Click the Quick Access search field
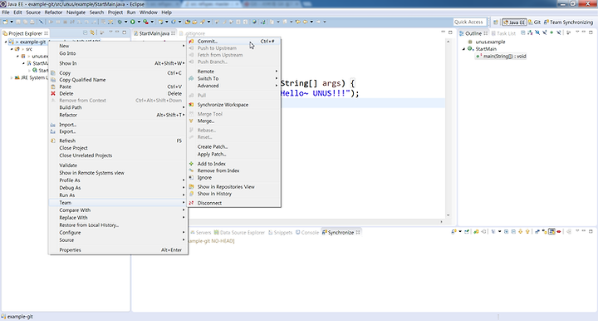Image resolution: width=598 pixels, height=321 pixels. click(470, 22)
